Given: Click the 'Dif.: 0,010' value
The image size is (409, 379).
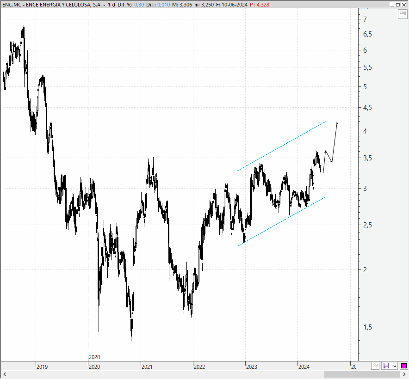Looking at the screenshot, I should [158, 5].
